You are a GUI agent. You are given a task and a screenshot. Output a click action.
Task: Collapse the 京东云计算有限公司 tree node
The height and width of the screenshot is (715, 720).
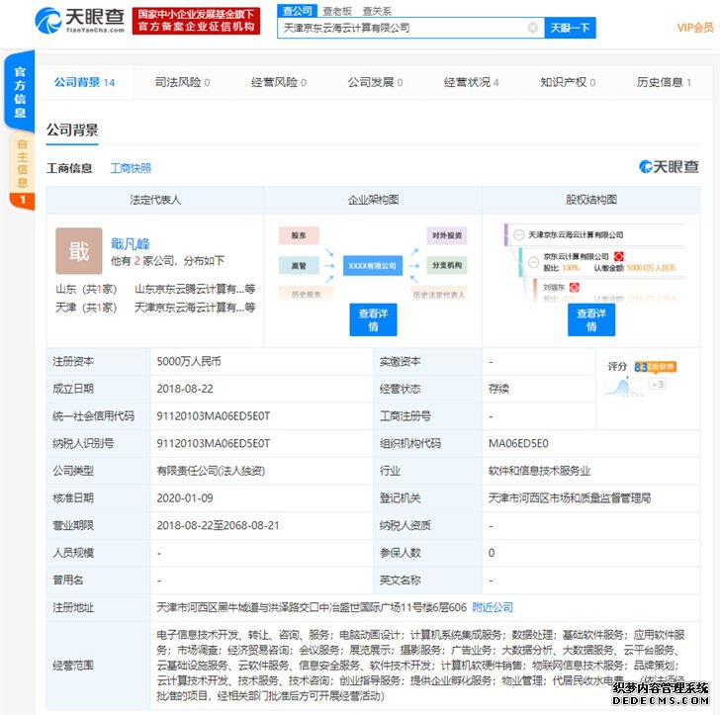click(533, 262)
